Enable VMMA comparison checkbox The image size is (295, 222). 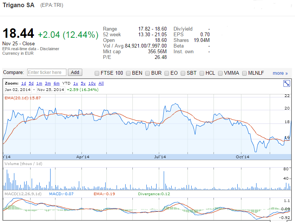pyautogui.click(x=220, y=73)
